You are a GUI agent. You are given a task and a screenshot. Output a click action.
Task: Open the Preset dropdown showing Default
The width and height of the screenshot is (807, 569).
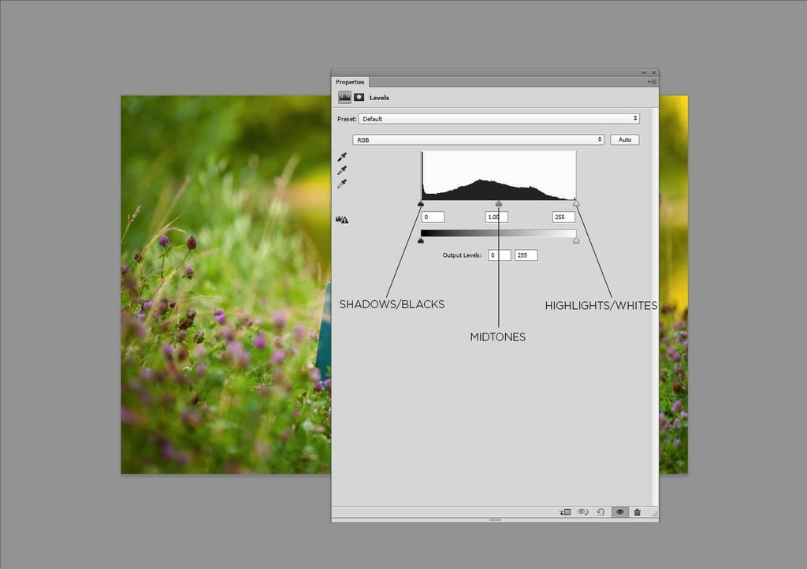pos(498,119)
